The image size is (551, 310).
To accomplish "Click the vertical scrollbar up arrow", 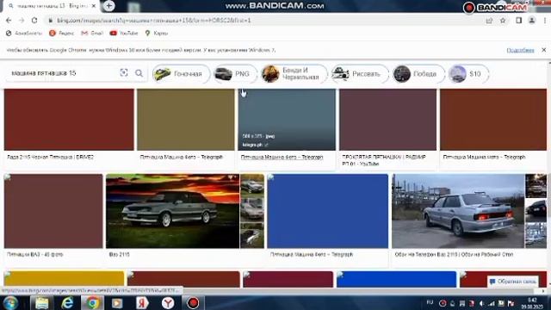I will tap(548, 63).
